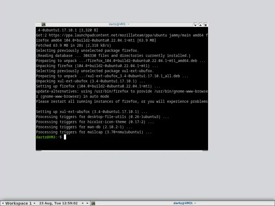Click the bottom-left resize grip of terminal
Viewport: 275px width, 206px height.
[x=39, y=150]
